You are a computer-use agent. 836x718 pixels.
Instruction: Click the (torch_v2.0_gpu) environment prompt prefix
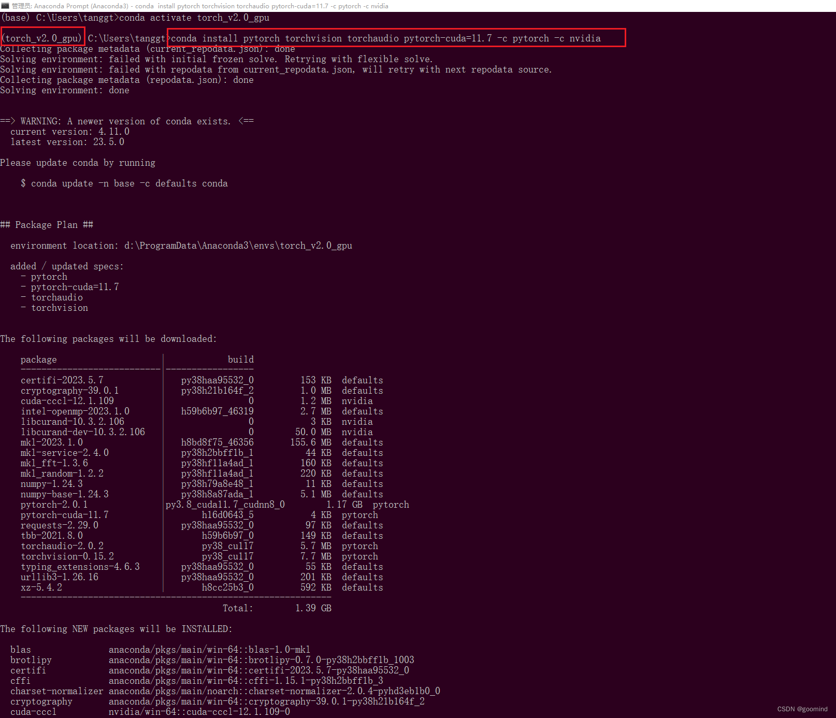pyautogui.click(x=42, y=38)
